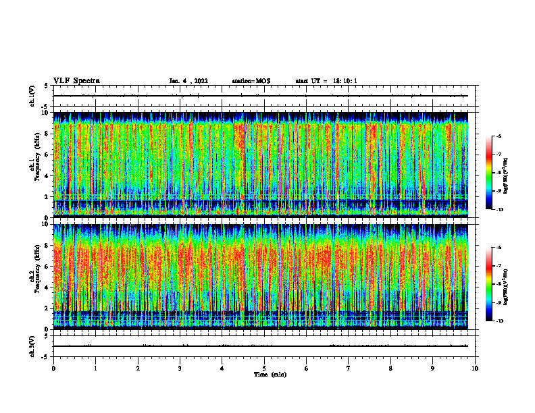Click the ch.1 frequency axis "4" tick label
Image resolution: width=535 pixels, height=413 pixels.
47,176
